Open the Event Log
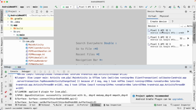 pyautogui.click(x=160, y=105)
